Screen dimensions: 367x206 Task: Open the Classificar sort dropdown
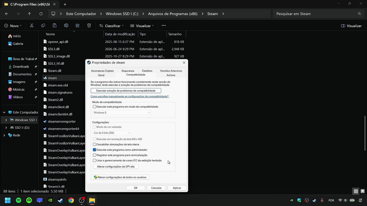click(x=111, y=26)
